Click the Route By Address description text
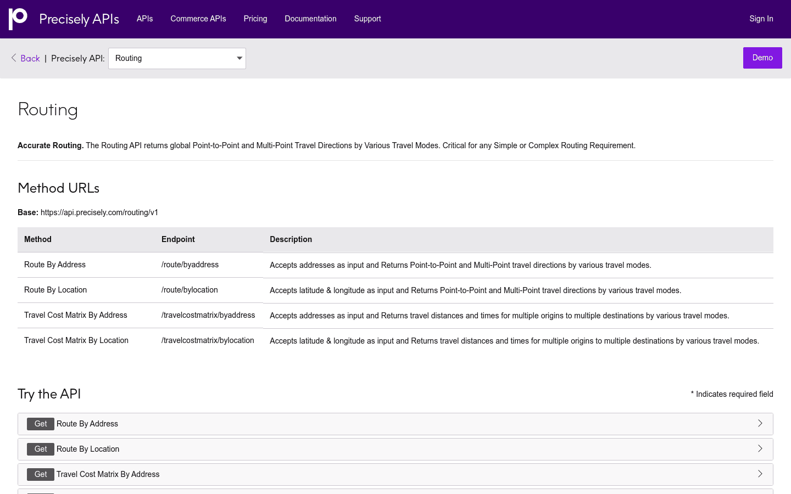This screenshot has height=494, width=791. [x=460, y=265]
